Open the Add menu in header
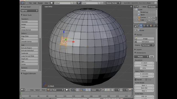Image resolution: width=177 pixels, height=99 pixels. tap(35, 3)
